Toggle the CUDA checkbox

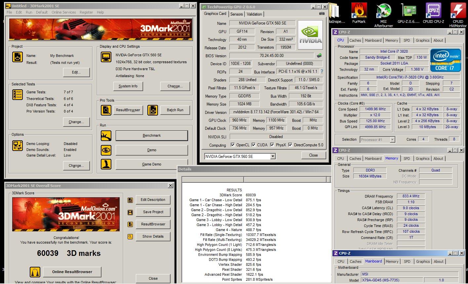click(253, 145)
